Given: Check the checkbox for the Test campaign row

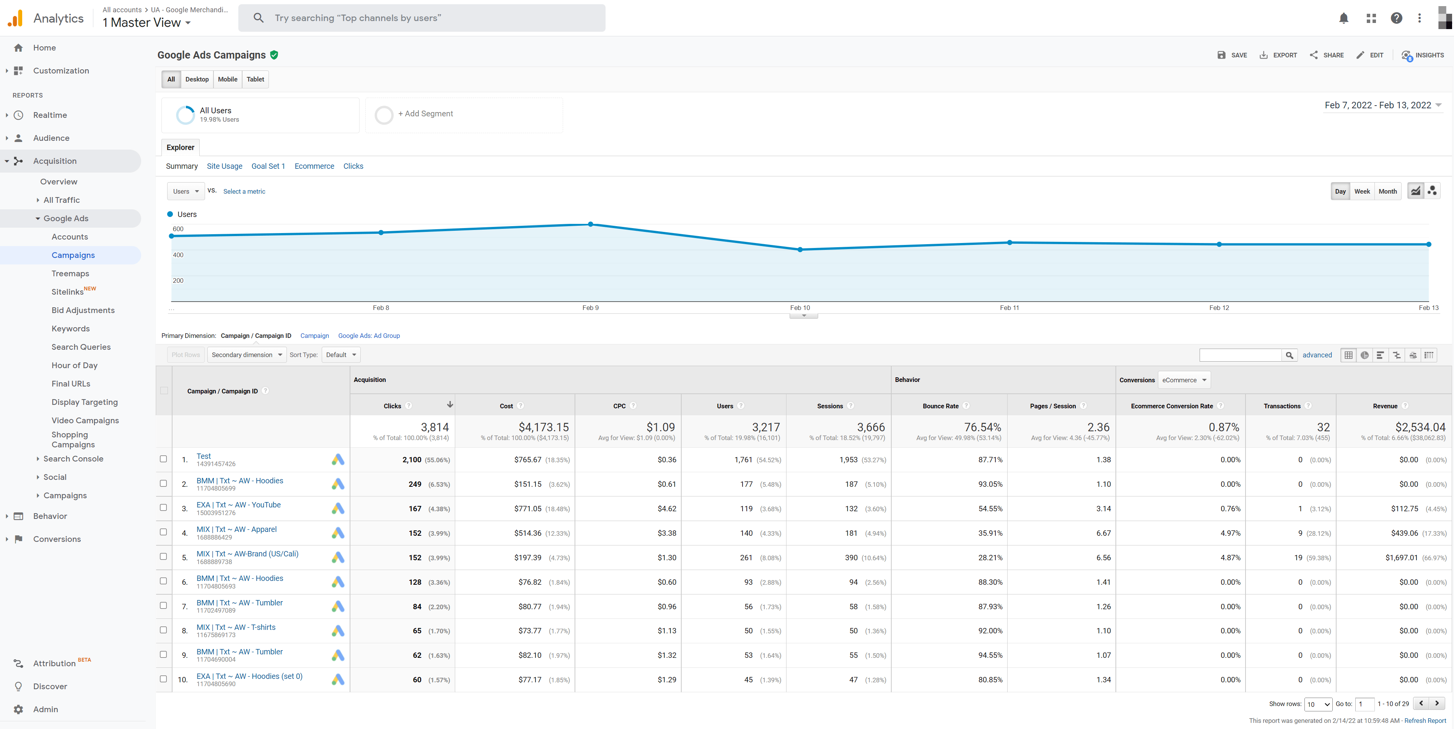Looking at the screenshot, I should click(x=163, y=459).
